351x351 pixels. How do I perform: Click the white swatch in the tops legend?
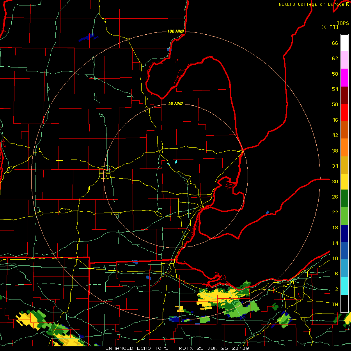[344, 43]
